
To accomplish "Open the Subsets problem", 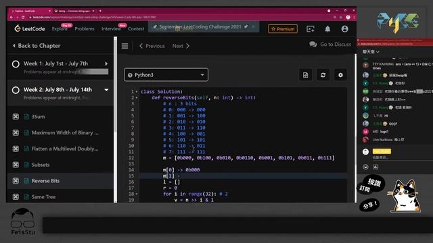I will click(x=41, y=165).
